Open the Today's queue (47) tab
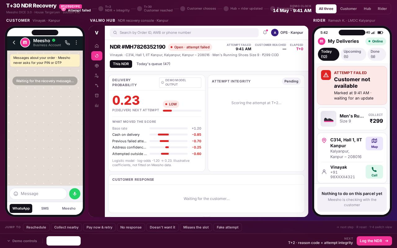The height and width of the screenshot is (248, 397). tap(153, 64)
